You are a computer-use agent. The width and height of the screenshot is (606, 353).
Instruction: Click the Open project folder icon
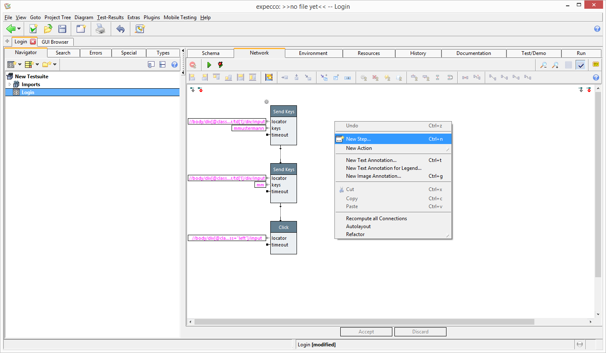pyautogui.click(x=48, y=29)
